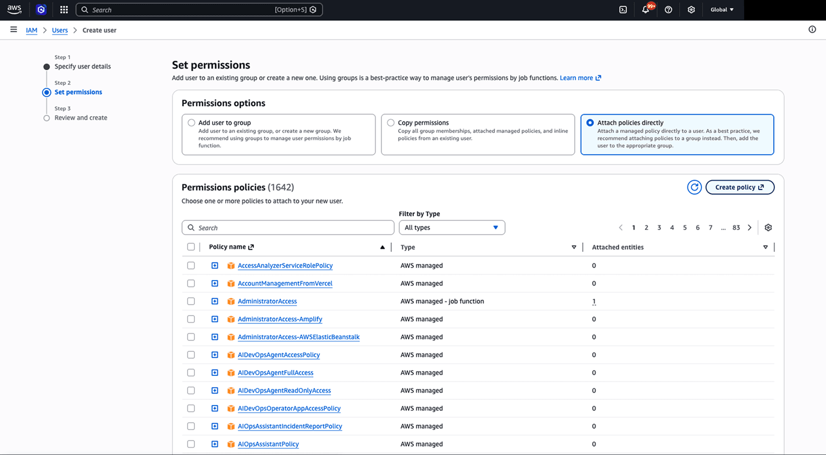This screenshot has height=455, width=826.
Task: Open Users breadcrumb link
Action: pyautogui.click(x=60, y=30)
